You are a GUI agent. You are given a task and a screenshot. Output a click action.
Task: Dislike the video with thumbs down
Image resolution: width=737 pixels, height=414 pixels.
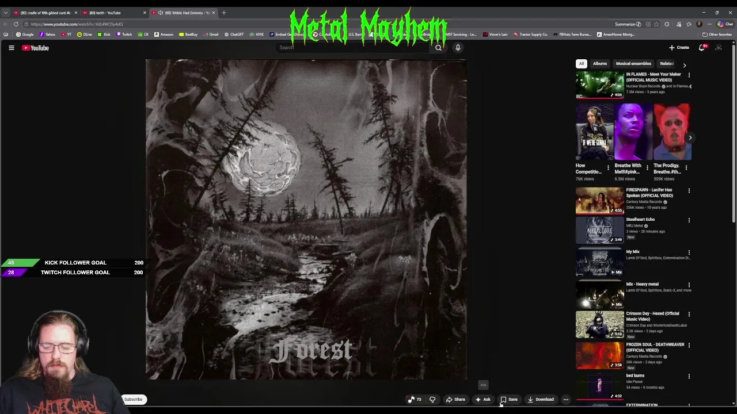[x=432, y=400]
